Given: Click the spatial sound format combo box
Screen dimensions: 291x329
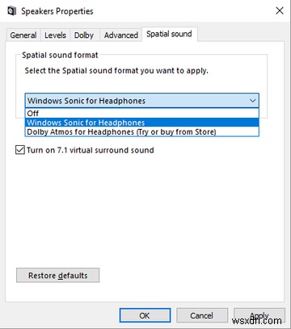Looking at the screenshot, I should click(142, 101).
